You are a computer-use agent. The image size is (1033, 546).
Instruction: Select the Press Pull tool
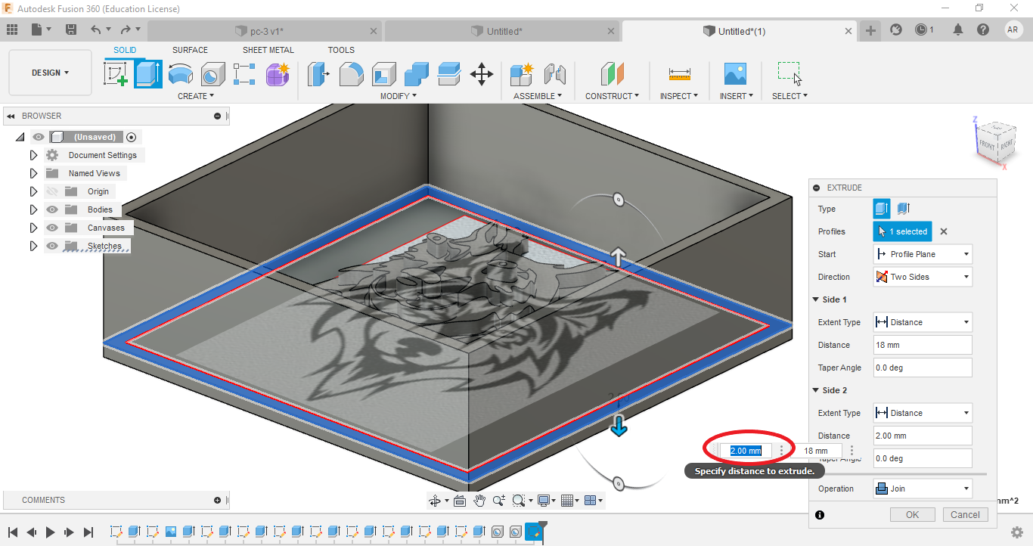tap(318, 74)
